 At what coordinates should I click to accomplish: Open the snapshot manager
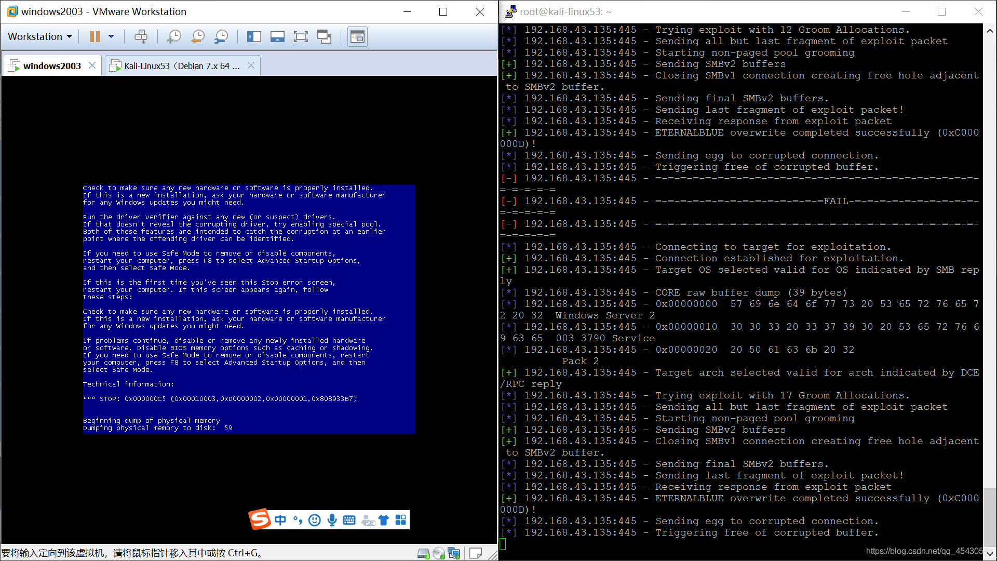coord(221,36)
